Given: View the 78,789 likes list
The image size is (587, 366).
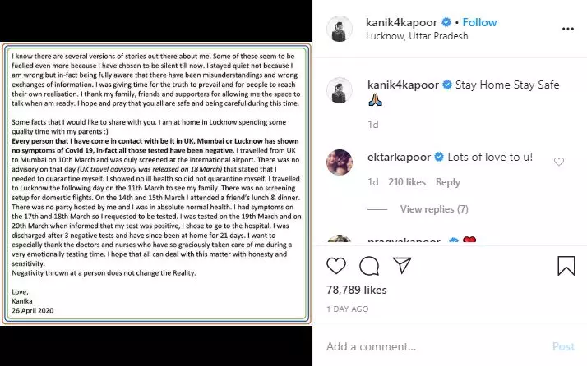Looking at the screenshot, I should tap(357, 291).
